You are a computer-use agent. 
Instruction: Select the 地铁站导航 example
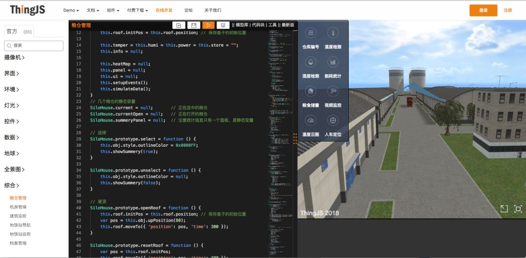click(20, 225)
